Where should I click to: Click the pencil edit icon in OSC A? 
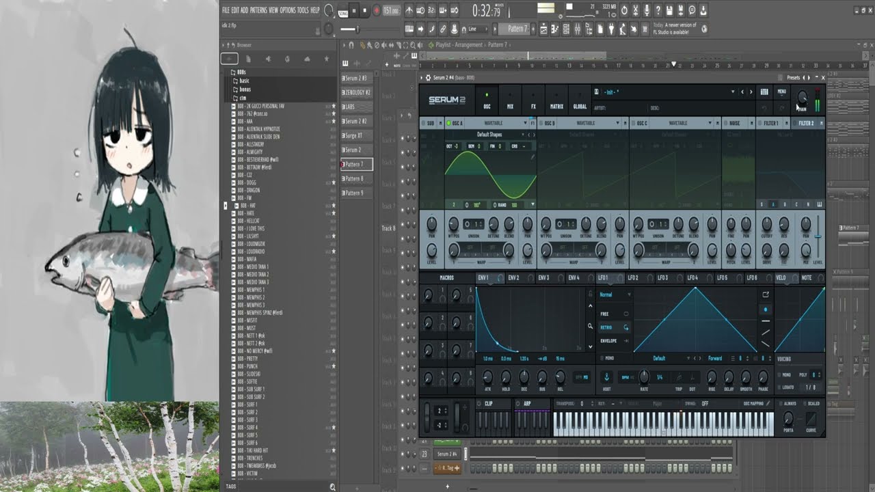point(533,156)
